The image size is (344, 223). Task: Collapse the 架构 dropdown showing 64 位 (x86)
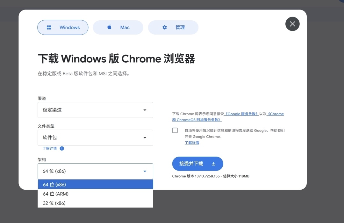click(95, 171)
